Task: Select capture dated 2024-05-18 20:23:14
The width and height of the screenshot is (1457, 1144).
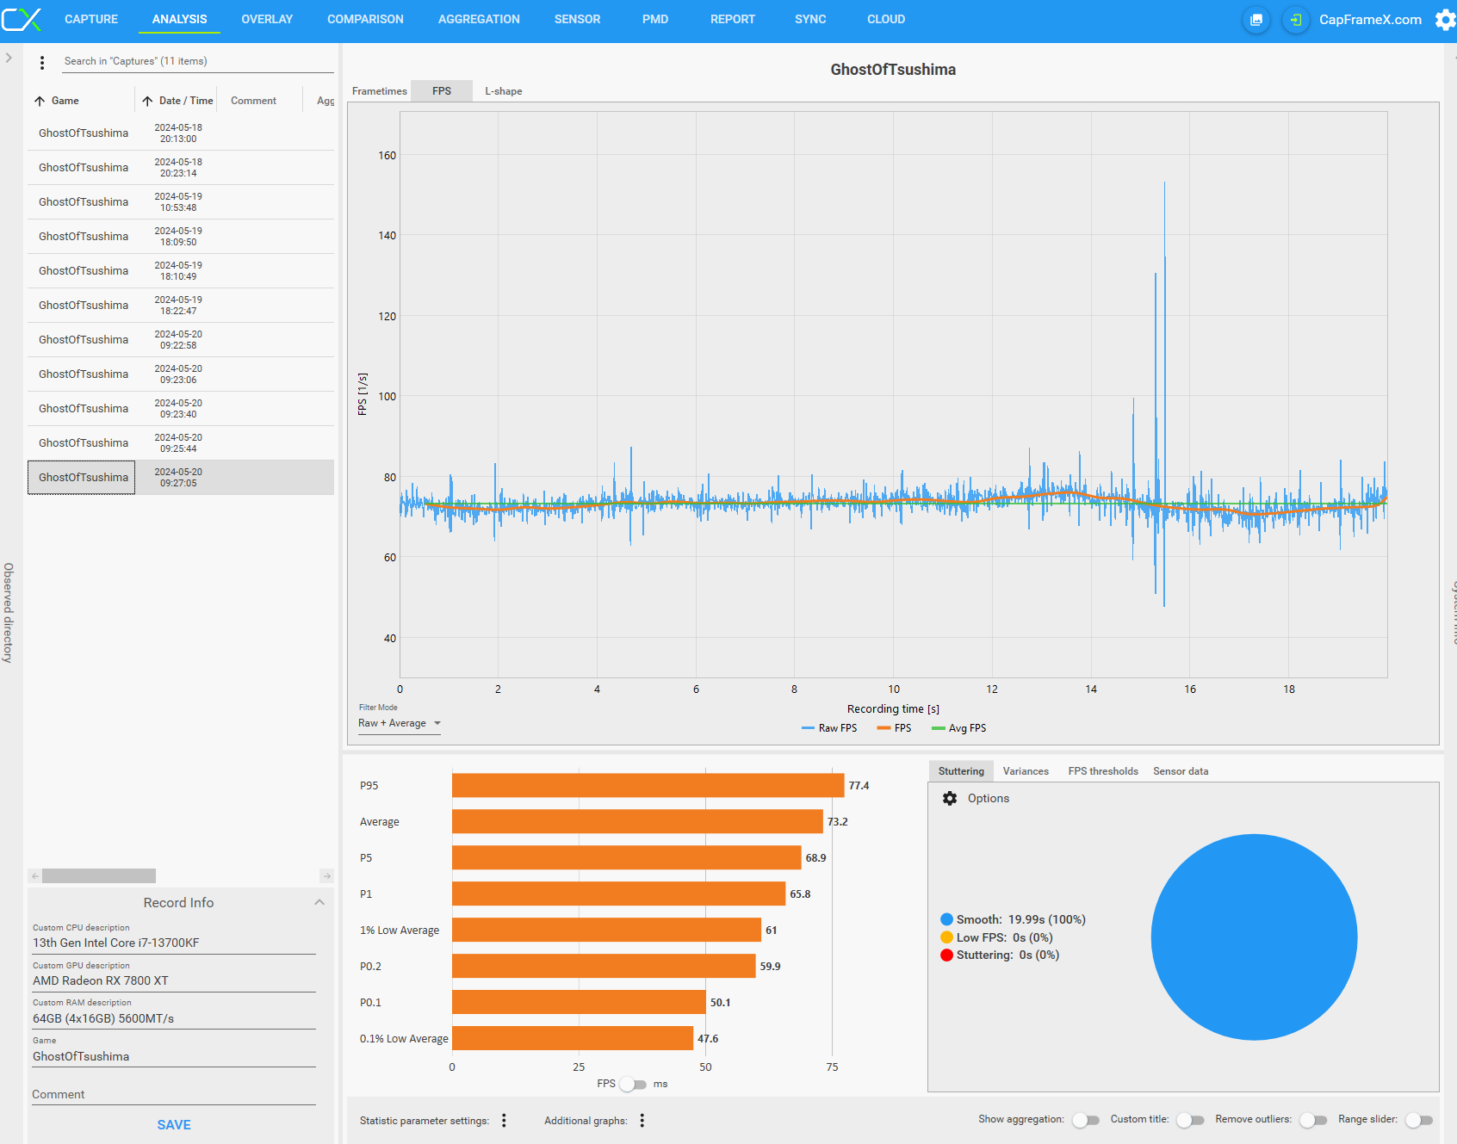Action: (181, 168)
